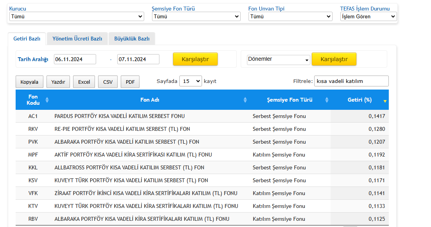431x227 pixels.
Task: Click return value 0,1417
Action: click(x=377, y=116)
